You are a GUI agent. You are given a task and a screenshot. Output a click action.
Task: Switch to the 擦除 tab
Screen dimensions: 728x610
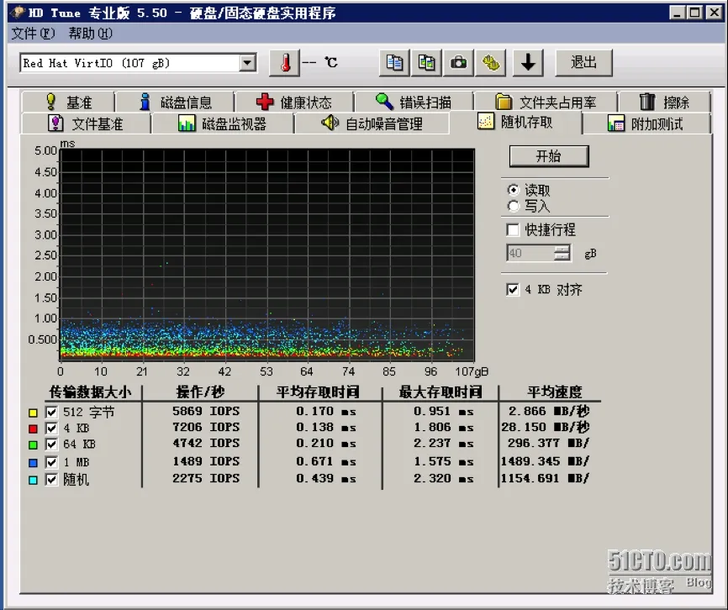click(x=664, y=102)
